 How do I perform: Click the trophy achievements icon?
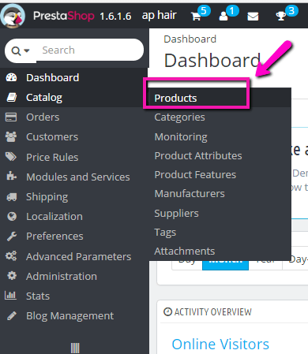[x=280, y=17]
